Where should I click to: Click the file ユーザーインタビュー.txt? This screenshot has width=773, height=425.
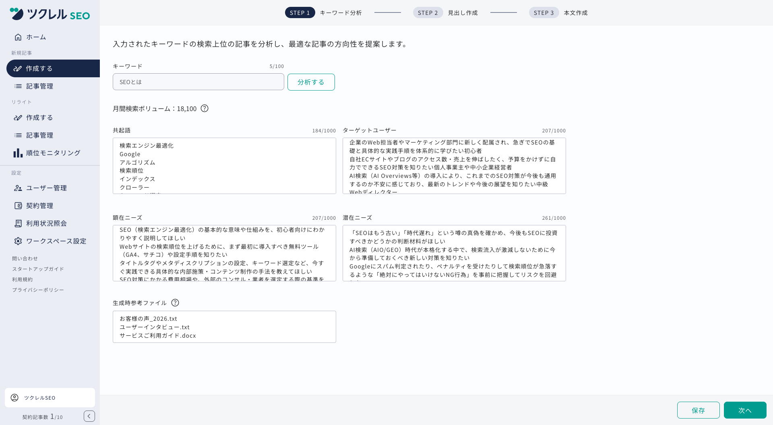[154, 327]
